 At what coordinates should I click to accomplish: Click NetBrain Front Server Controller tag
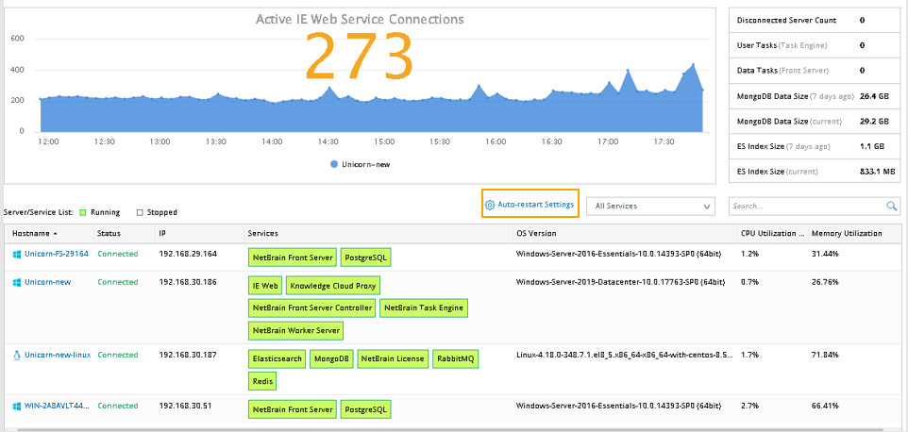coord(312,307)
